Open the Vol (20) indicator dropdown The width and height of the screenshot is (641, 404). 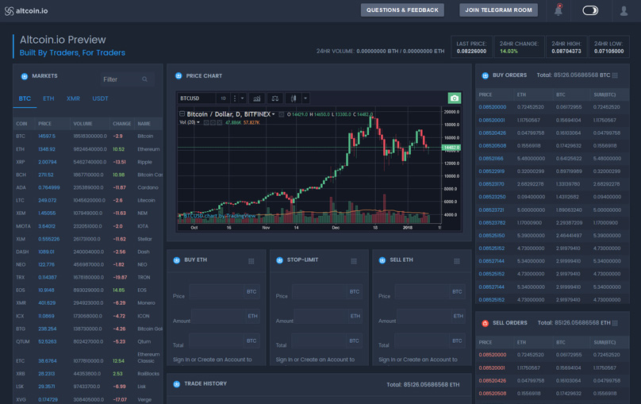click(198, 122)
